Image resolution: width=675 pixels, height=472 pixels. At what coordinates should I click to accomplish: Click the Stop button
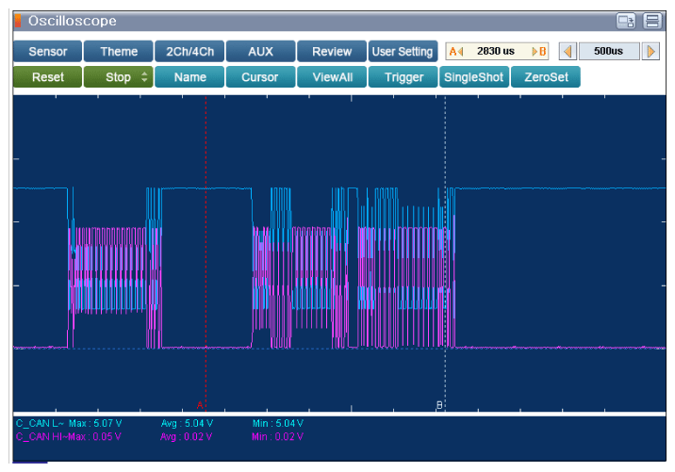click(119, 77)
